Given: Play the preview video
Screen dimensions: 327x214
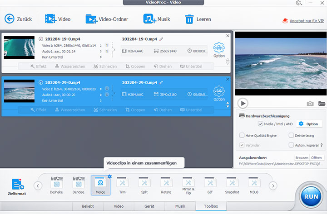Looking at the screenshot, I should click(243, 103).
